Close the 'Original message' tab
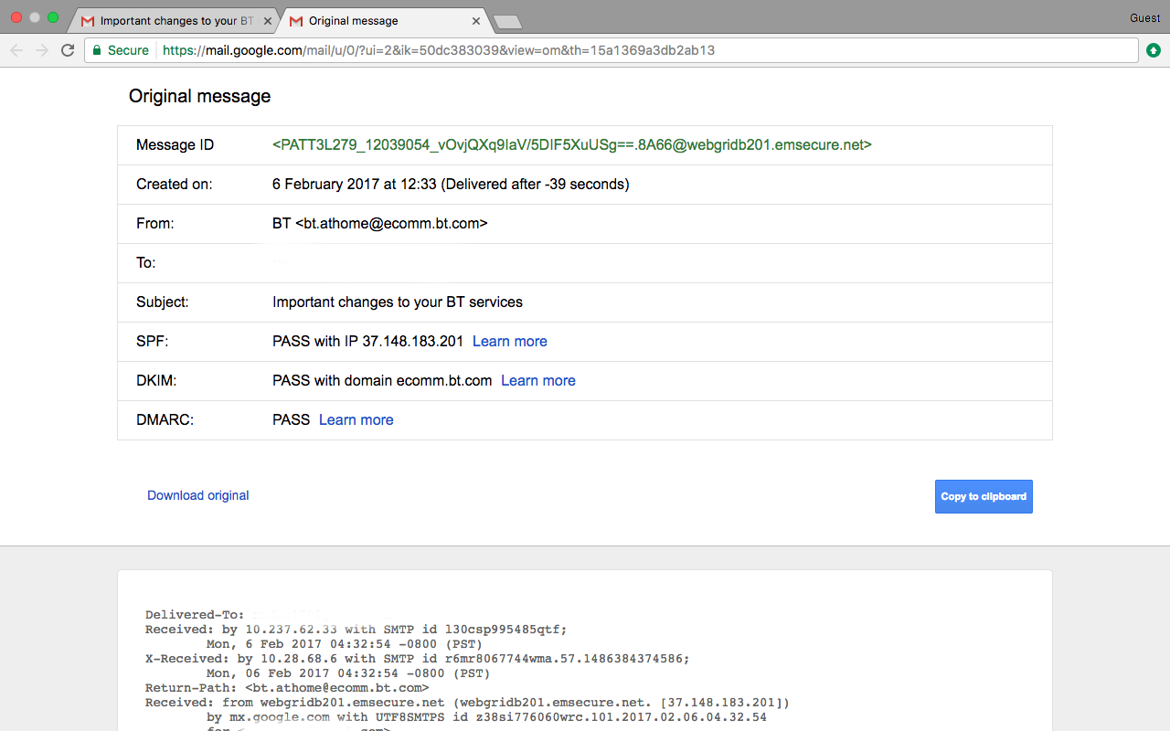 (x=476, y=21)
